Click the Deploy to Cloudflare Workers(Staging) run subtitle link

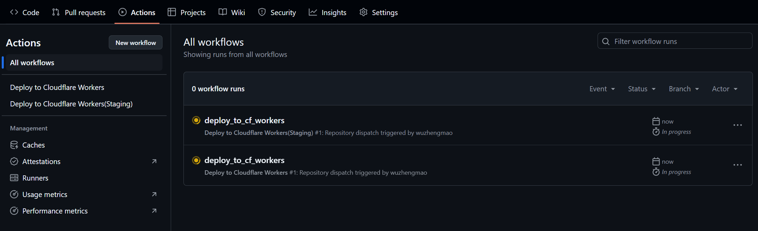(259, 133)
